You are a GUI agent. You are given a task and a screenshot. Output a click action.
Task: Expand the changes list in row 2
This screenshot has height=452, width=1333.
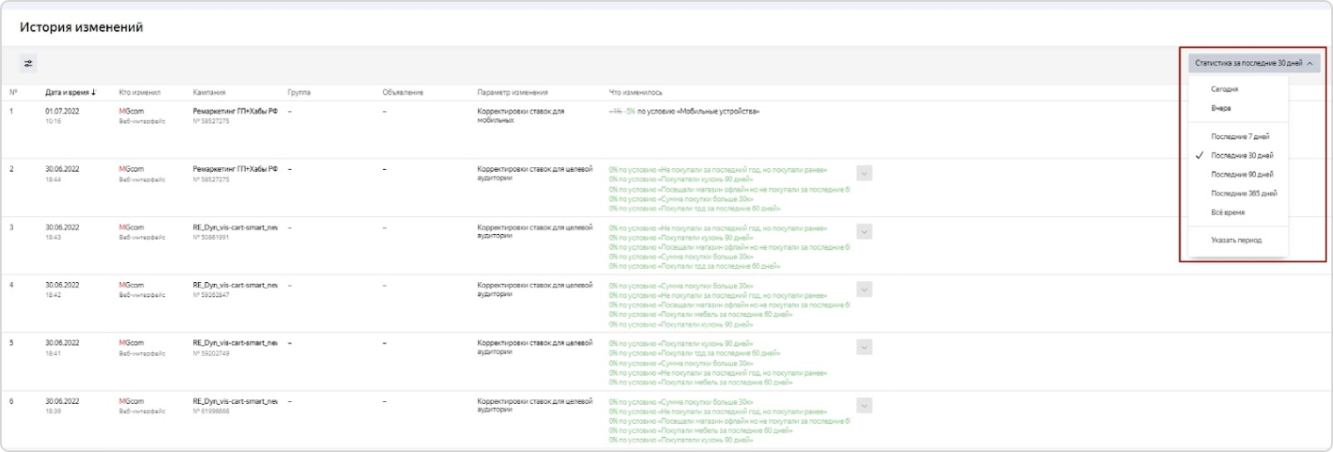pyautogui.click(x=864, y=173)
